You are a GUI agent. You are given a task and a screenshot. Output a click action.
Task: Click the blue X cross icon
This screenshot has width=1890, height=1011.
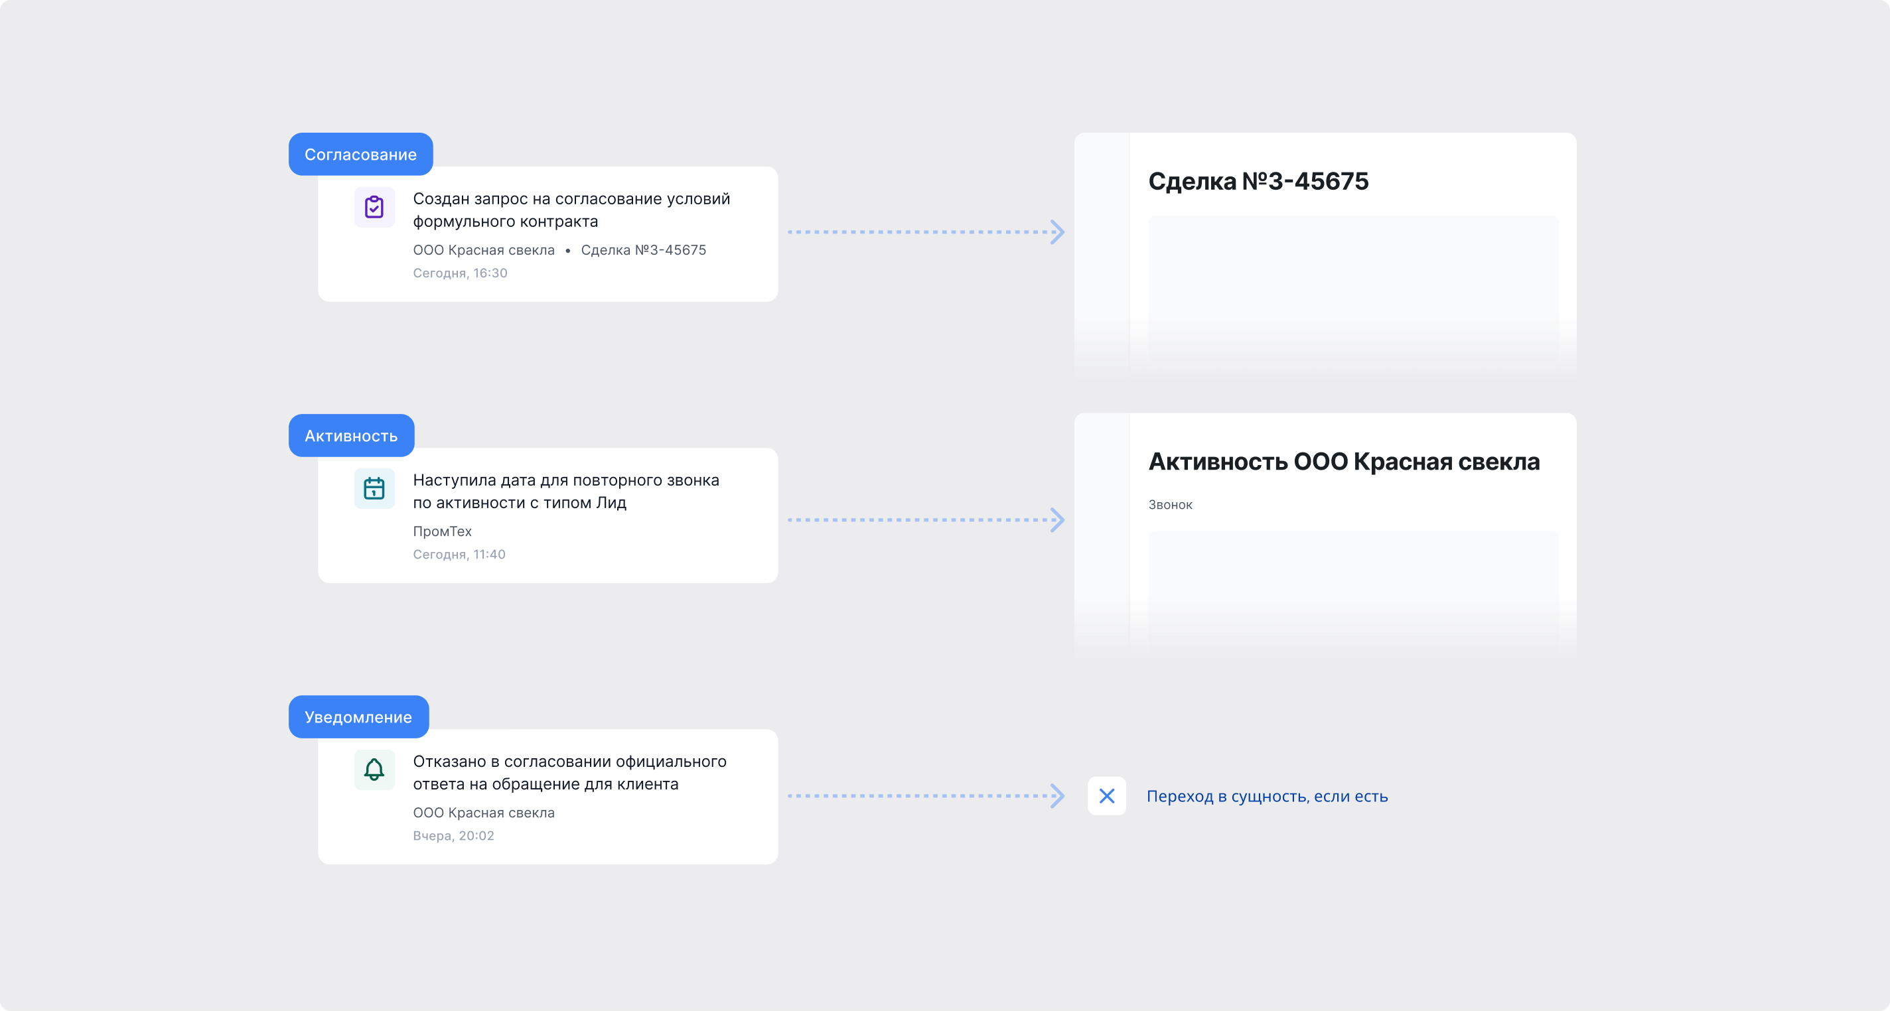click(1106, 796)
